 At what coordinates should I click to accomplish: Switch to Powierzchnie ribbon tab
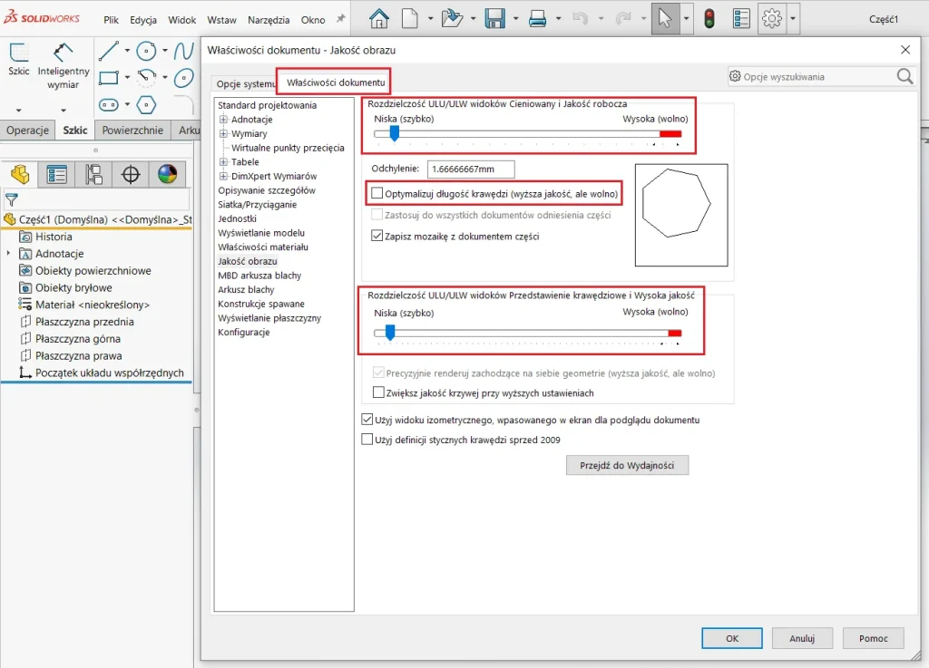click(x=132, y=131)
